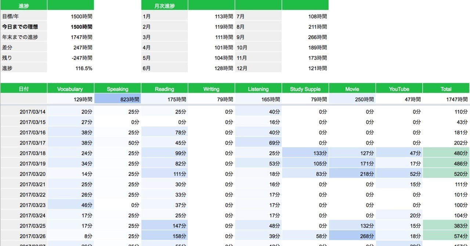Click the Listening column header
The width and height of the screenshot is (470, 246).
point(258,89)
